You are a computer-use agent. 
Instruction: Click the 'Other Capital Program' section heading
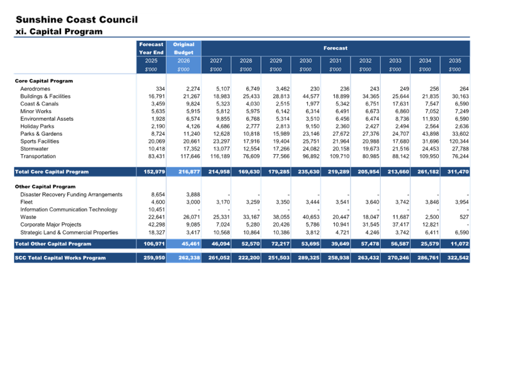[x=45, y=187]
